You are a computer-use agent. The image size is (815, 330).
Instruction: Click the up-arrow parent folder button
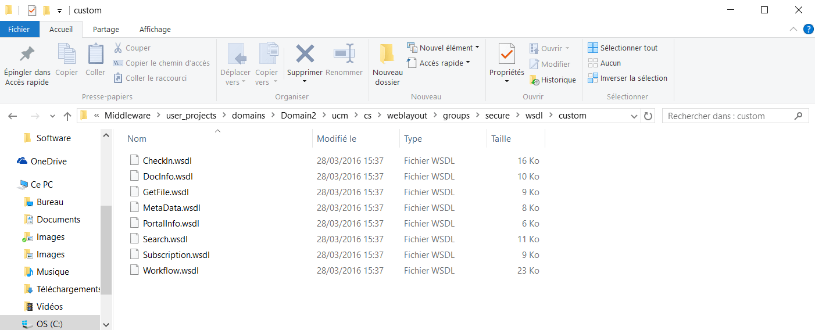pyautogui.click(x=67, y=116)
